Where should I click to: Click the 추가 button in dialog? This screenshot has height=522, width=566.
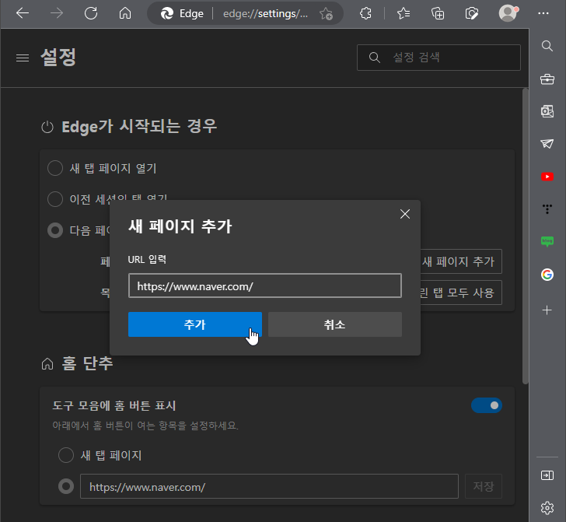point(195,324)
